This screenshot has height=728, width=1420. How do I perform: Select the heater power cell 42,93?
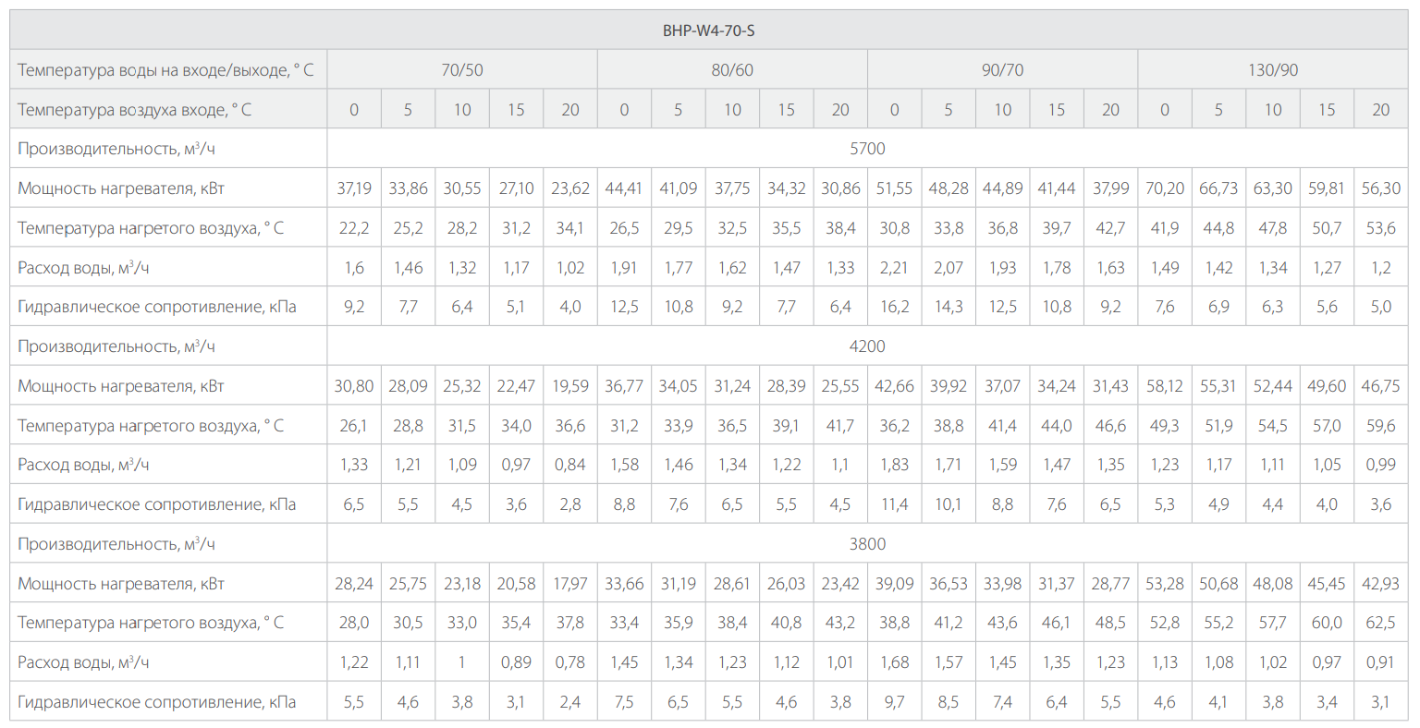1380,584
